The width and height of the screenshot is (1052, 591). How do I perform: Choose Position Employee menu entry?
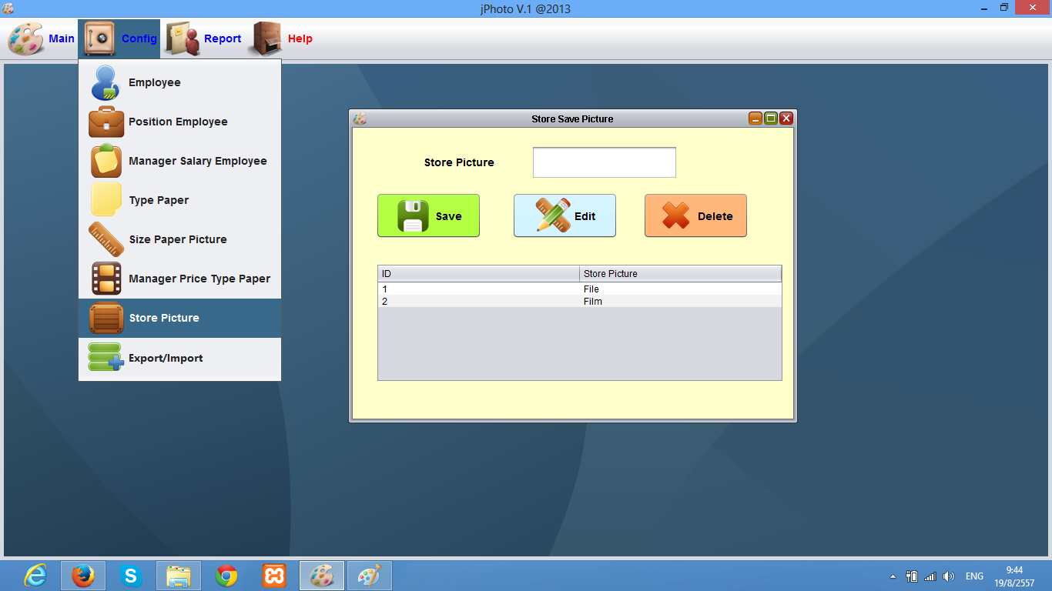pyautogui.click(x=179, y=122)
